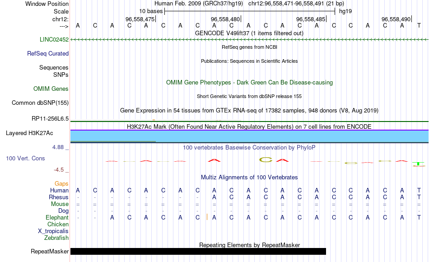Click the black RepeatMasker repeat element bar
The width and height of the screenshot is (429, 262).
pyautogui.click(x=198, y=251)
